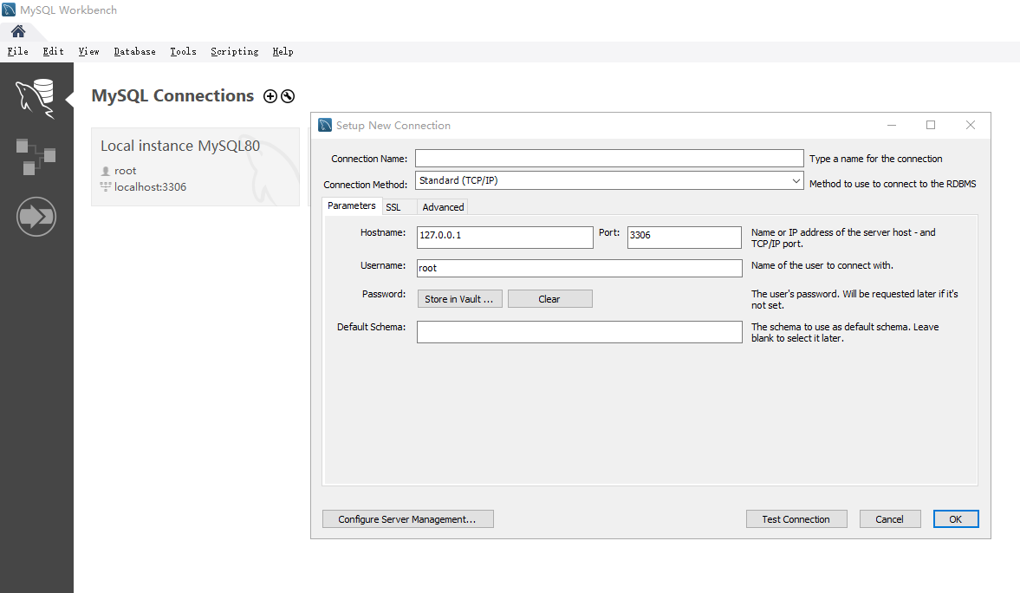Viewport: 1020px width, 593px height.
Task: Add a new MySQL connection plus icon
Action: point(270,96)
